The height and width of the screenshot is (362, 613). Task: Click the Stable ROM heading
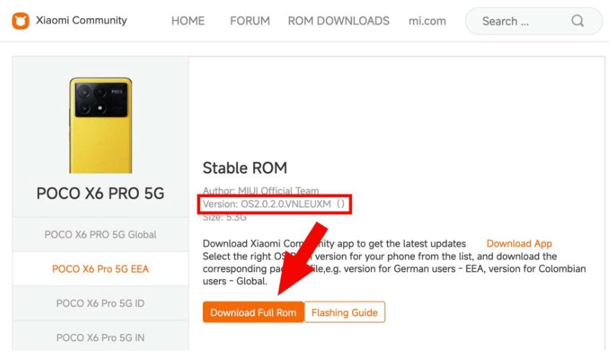245,168
